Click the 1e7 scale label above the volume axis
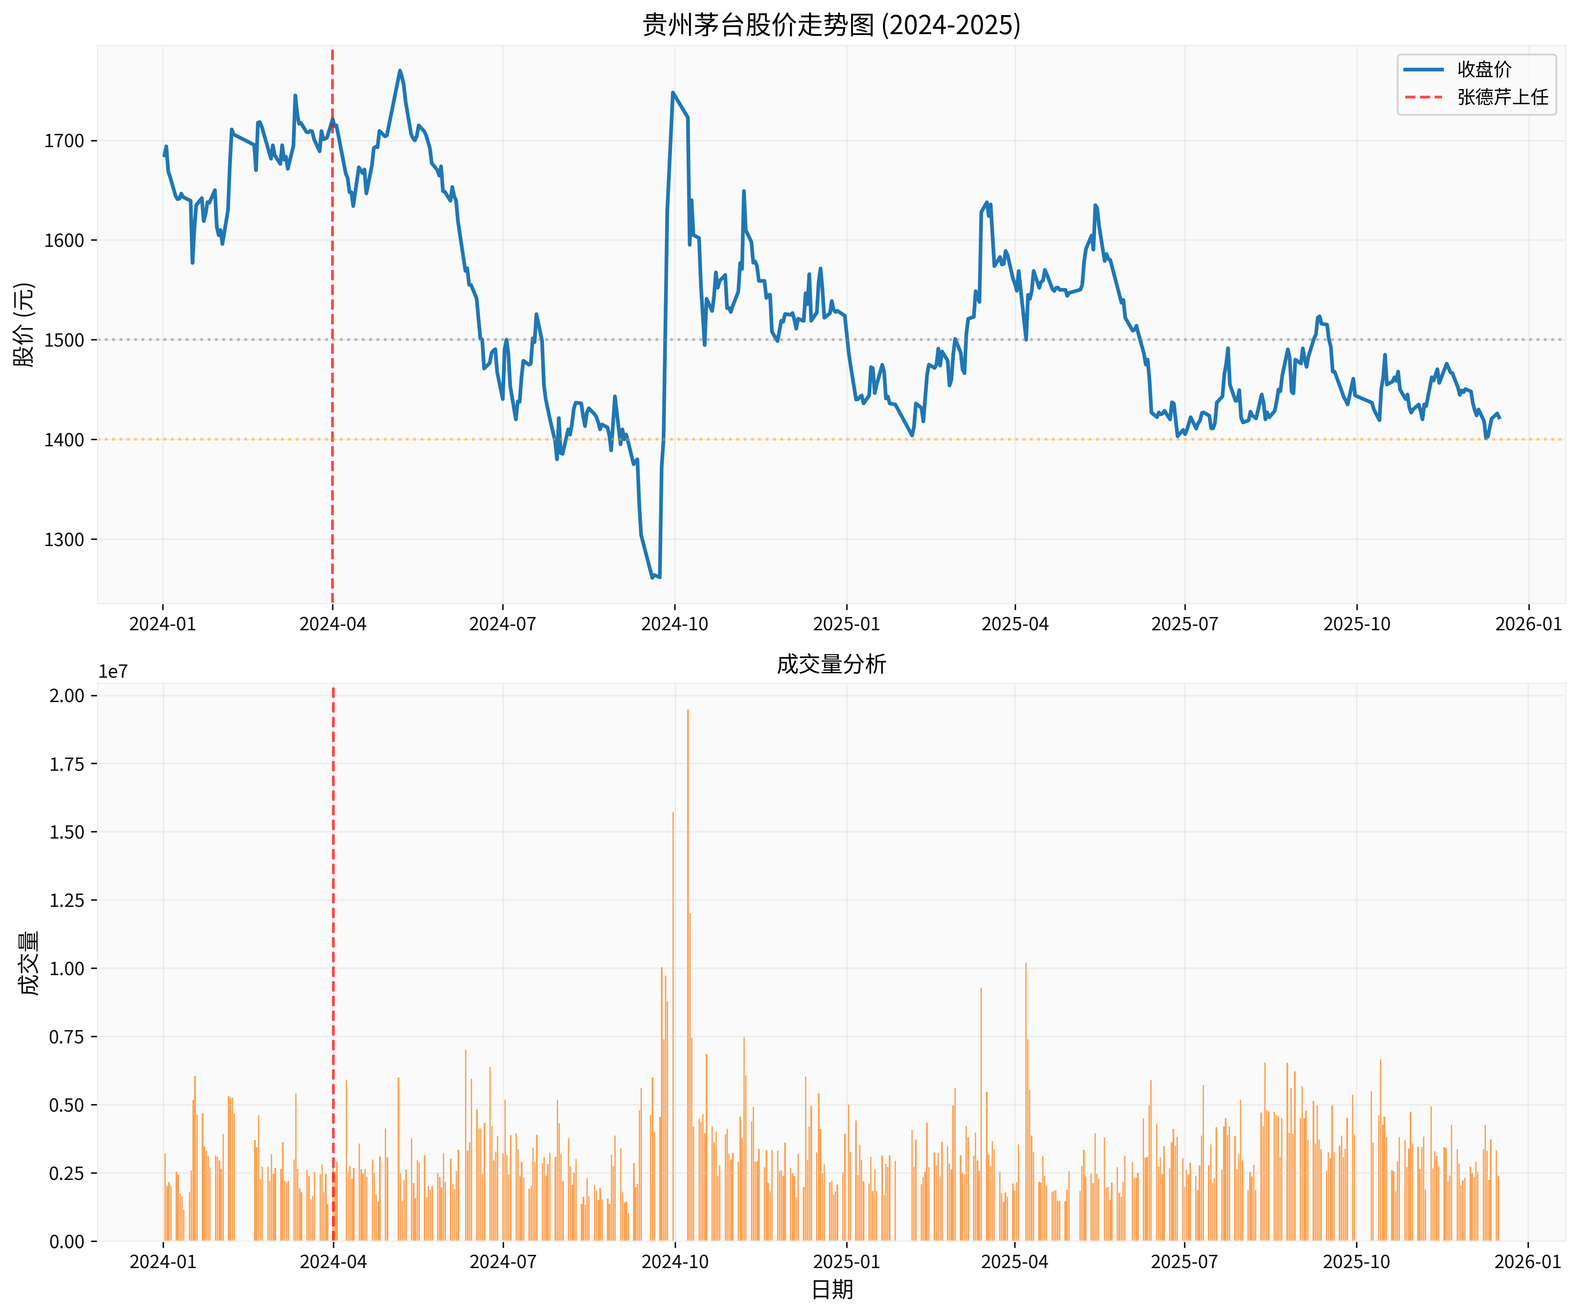This screenshot has width=1579, height=1316. tap(113, 672)
